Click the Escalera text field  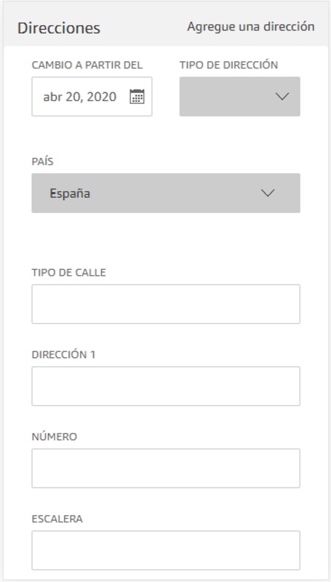click(x=166, y=550)
